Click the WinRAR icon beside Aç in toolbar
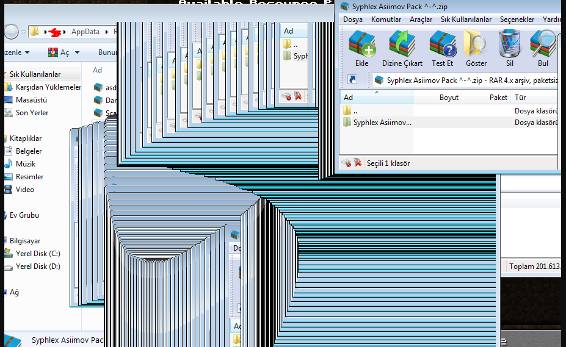Image resolution: width=566 pixels, height=347 pixels. click(x=53, y=52)
